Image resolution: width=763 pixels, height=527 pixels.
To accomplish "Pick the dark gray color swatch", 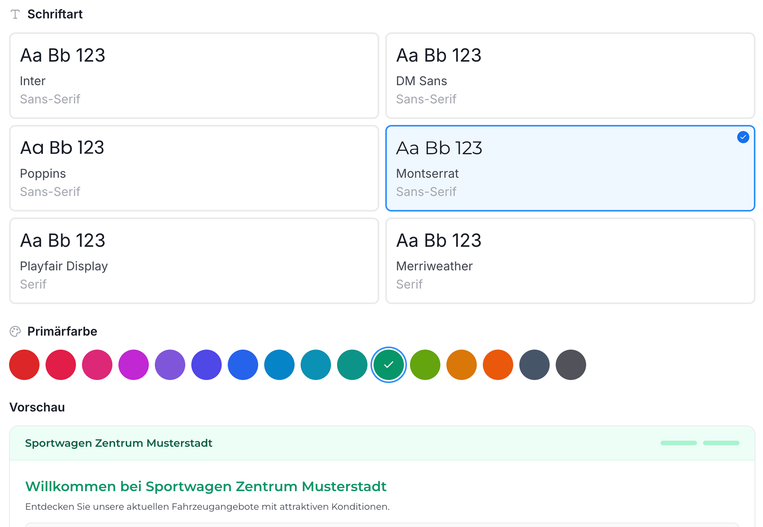I will (571, 365).
